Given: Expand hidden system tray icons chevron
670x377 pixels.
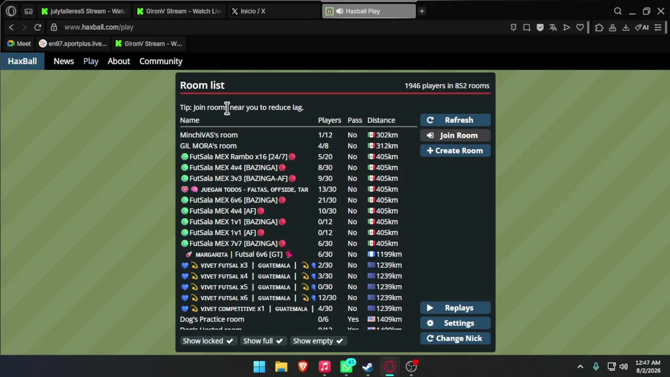Looking at the screenshot, I should 580,367.
